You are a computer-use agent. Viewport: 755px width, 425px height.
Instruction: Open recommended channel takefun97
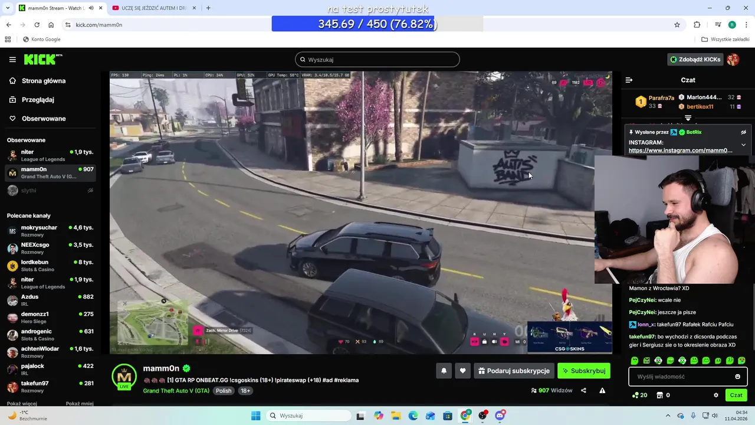click(50, 387)
